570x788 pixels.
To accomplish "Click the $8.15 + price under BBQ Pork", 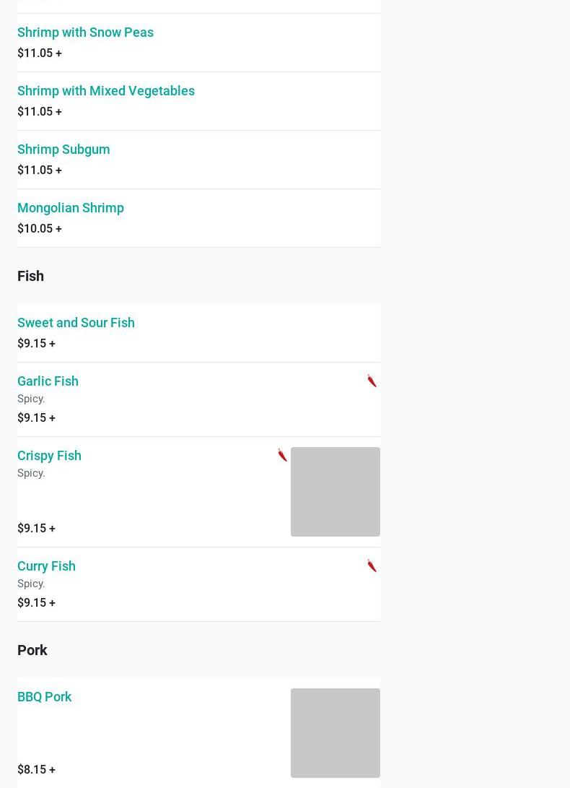I will 37,769.
